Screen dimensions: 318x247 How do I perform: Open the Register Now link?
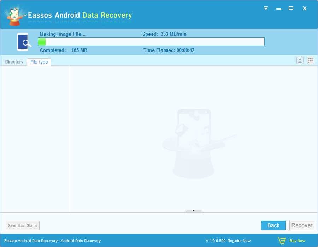[x=239, y=241]
